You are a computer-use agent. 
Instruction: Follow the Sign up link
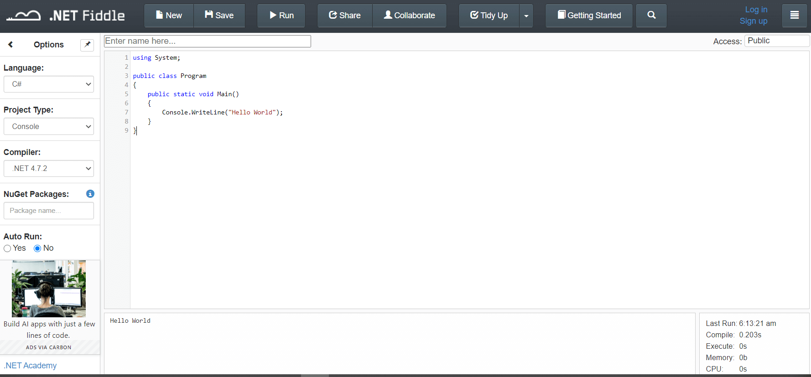pyautogui.click(x=754, y=21)
